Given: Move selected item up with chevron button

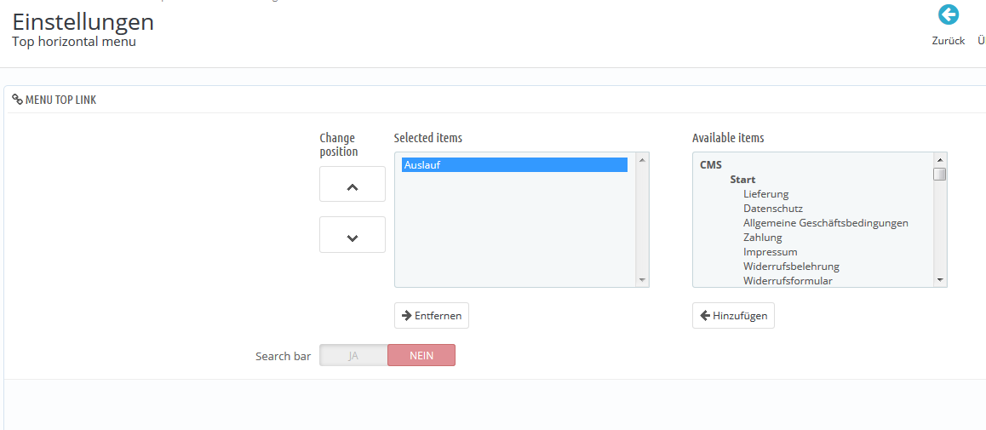Looking at the screenshot, I should tap(353, 185).
